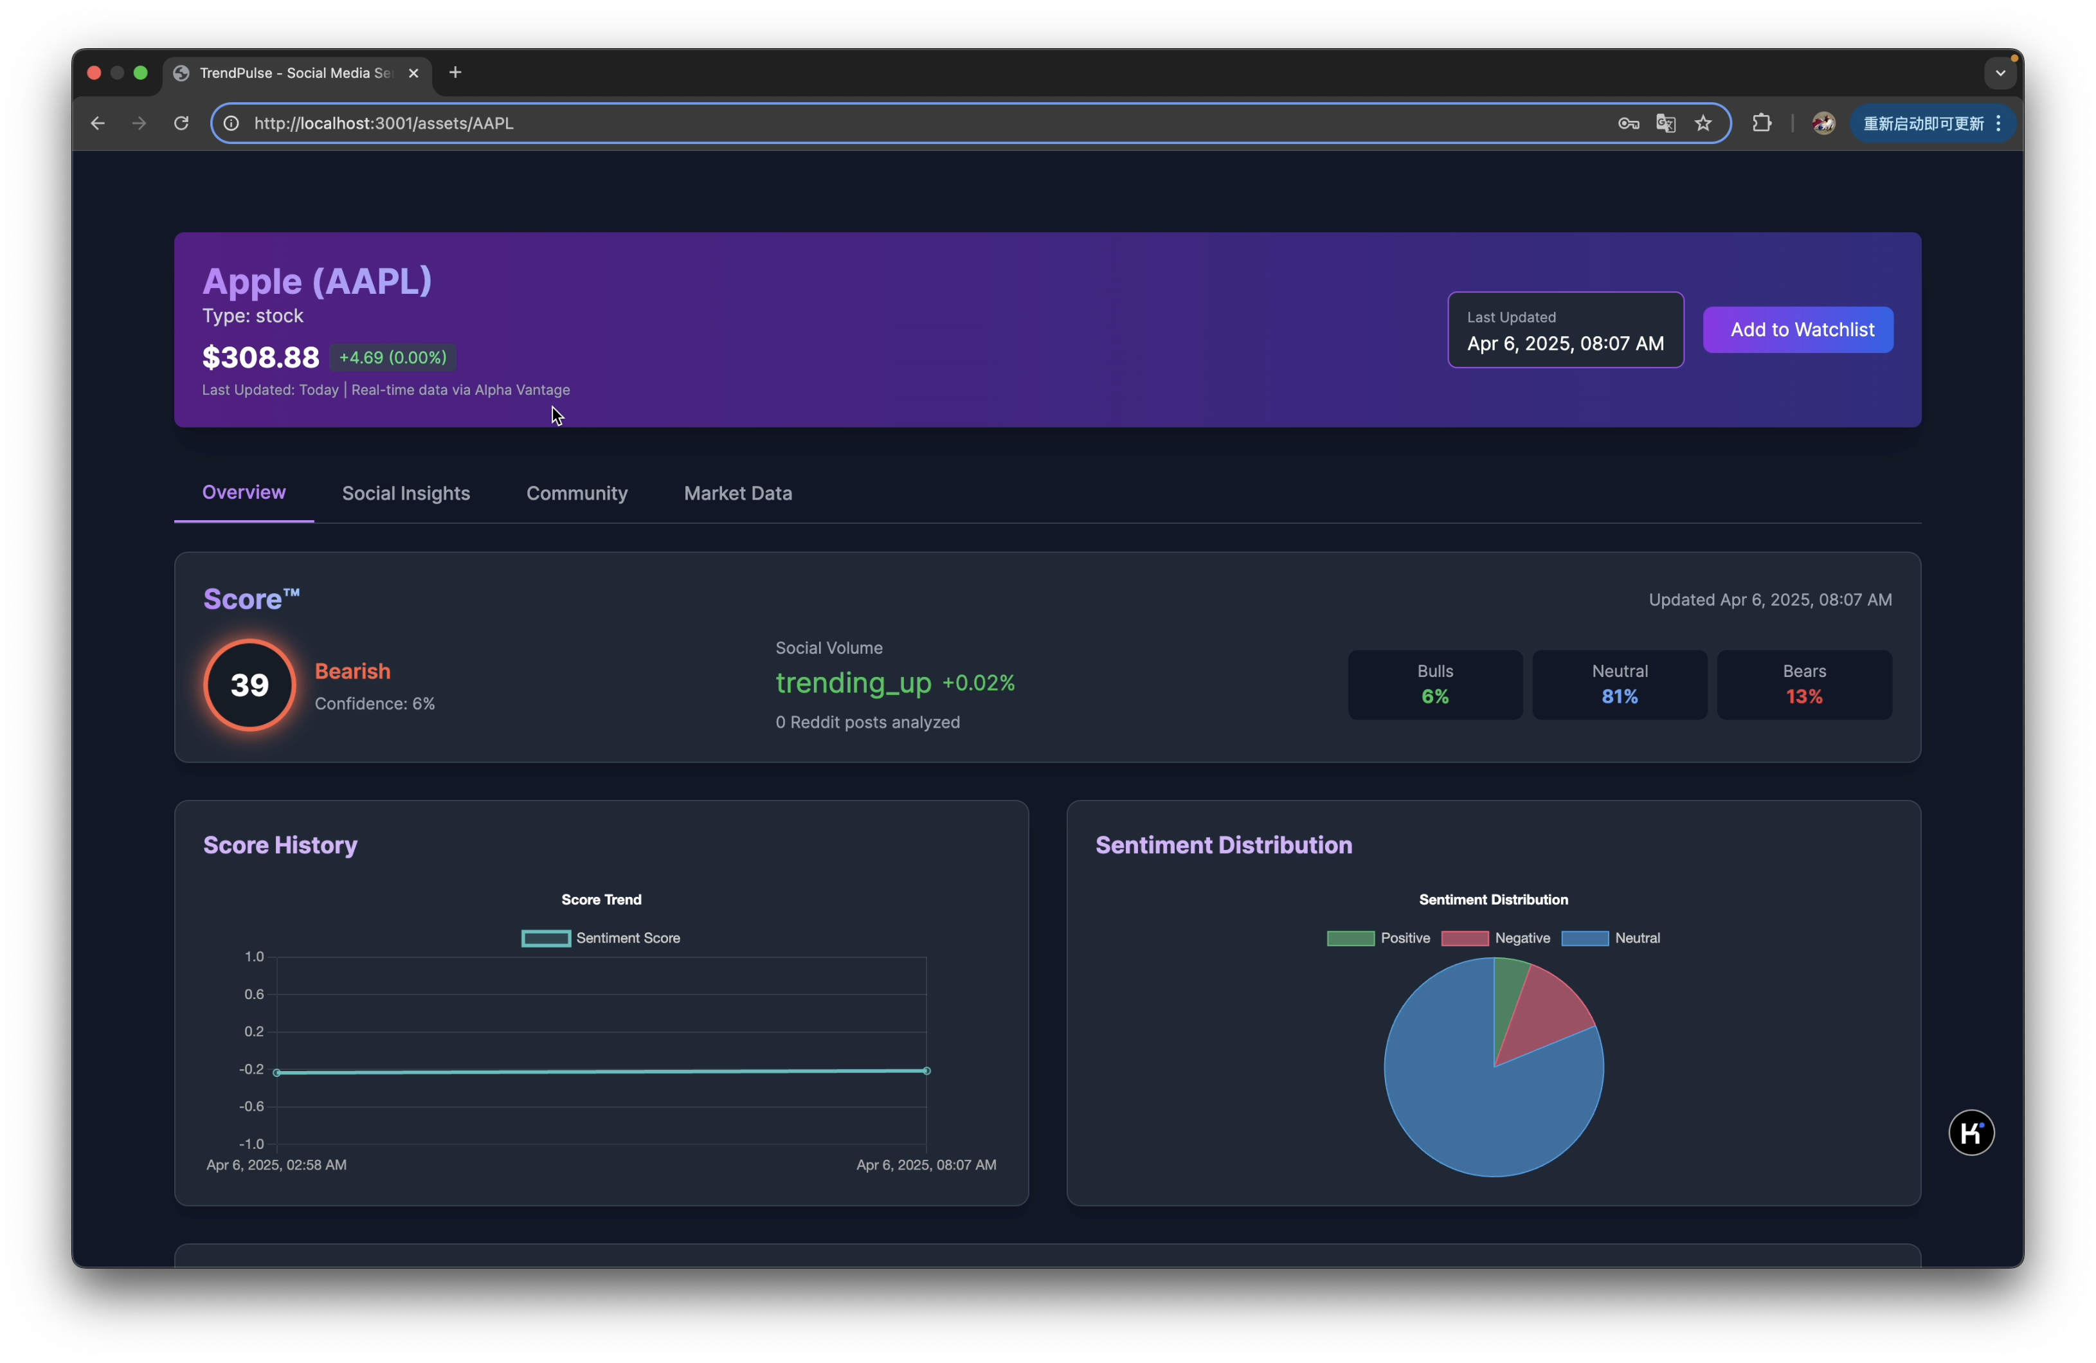Click the profile avatar icon
Image resolution: width=2096 pixels, height=1363 pixels.
tap(1823, 123)
